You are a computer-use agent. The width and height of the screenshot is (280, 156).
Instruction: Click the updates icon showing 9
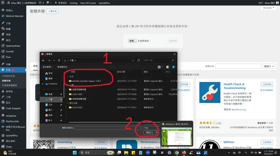(x=41, y=3)
